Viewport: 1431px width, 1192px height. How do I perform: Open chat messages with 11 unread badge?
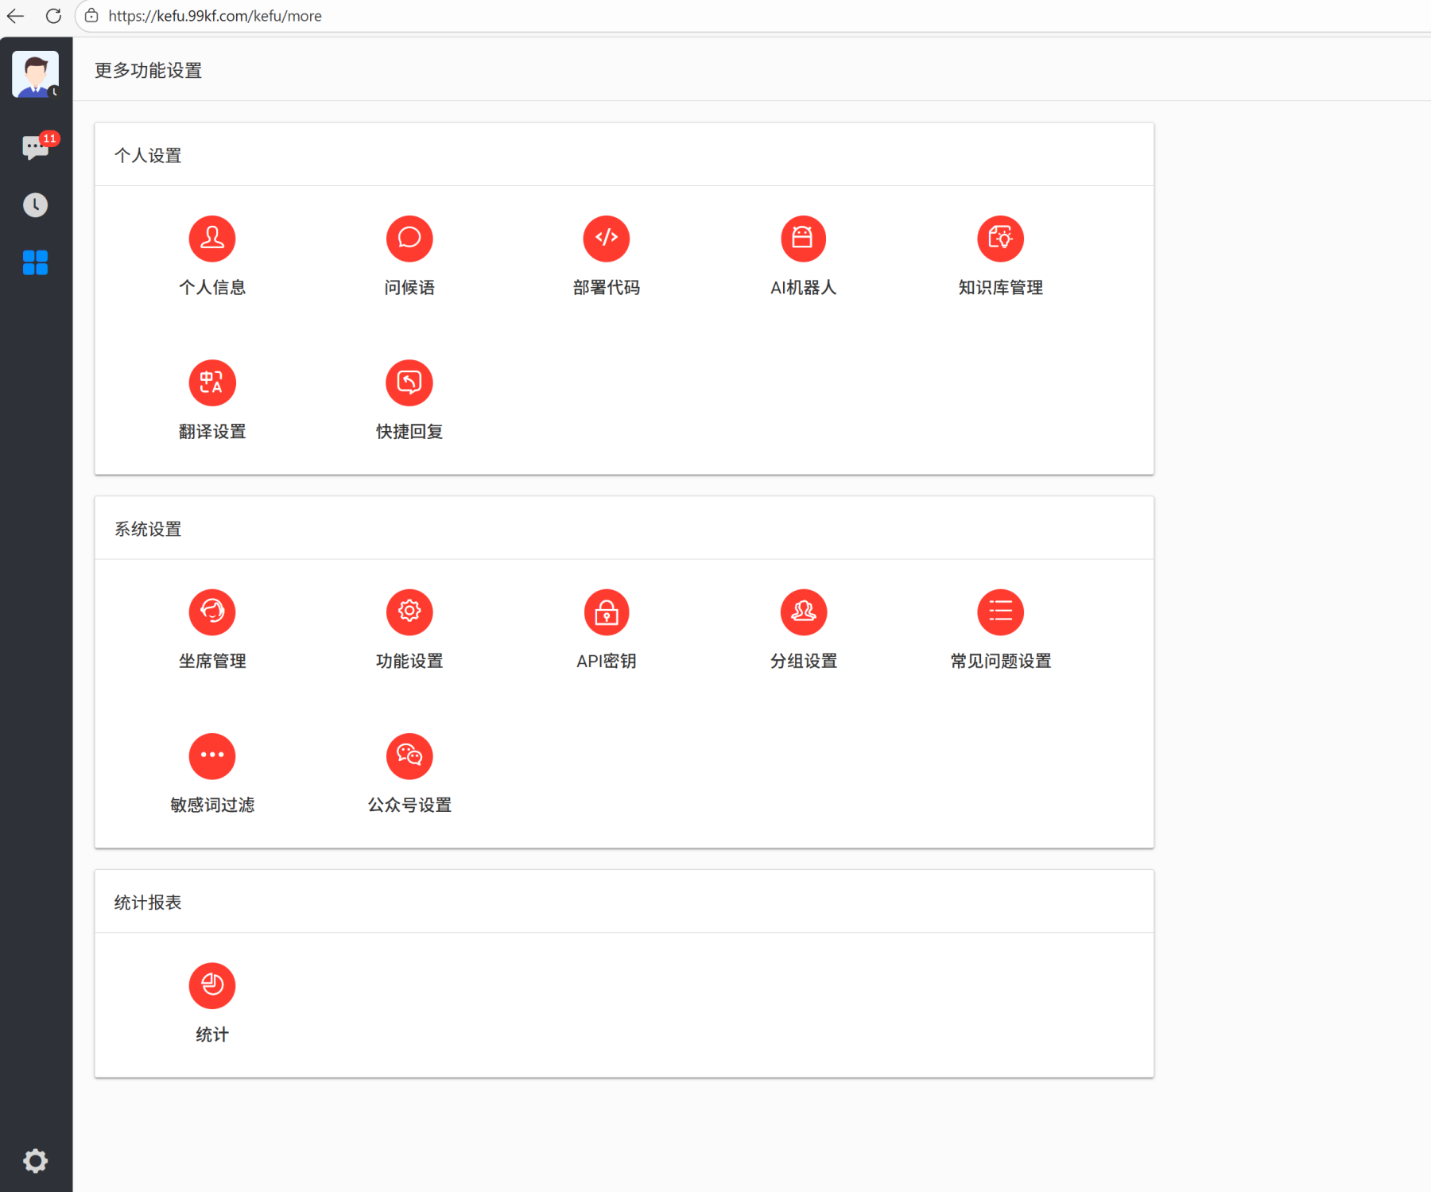[x=35, y=147]
